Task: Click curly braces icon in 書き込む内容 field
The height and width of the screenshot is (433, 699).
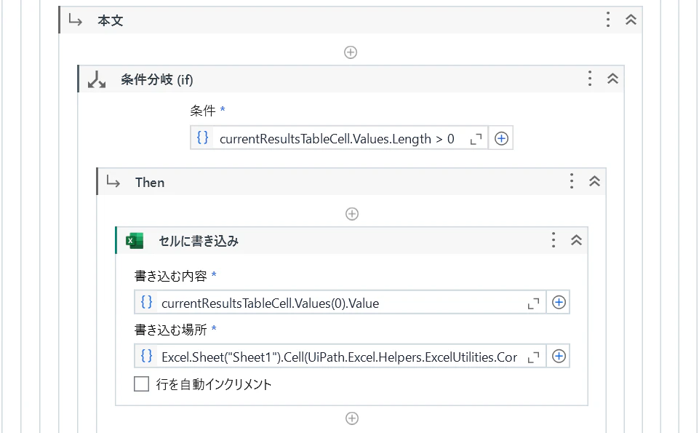Action: [x=146, y=302]
